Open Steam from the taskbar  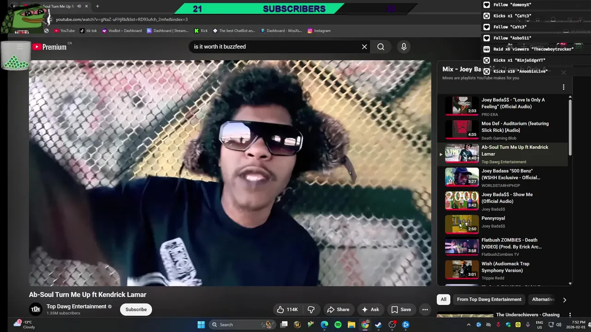coord(378,325)
